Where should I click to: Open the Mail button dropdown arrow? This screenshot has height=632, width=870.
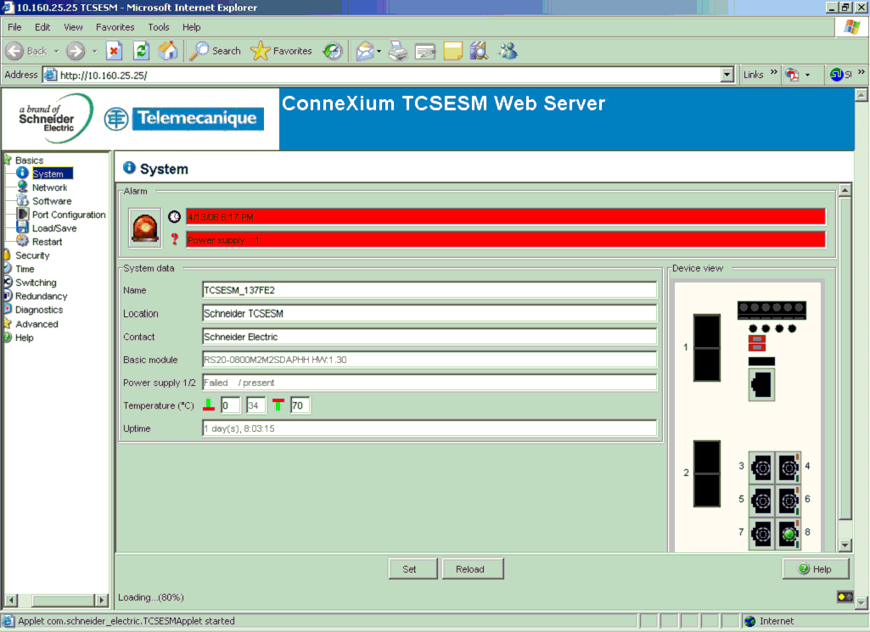click(x=379, y=52)
